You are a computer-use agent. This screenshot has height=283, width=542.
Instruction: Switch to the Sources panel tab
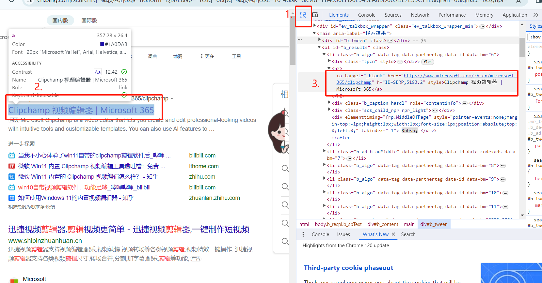pyautogui.click(x=393, y=15)
